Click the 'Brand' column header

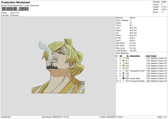[x=154, y=56]
